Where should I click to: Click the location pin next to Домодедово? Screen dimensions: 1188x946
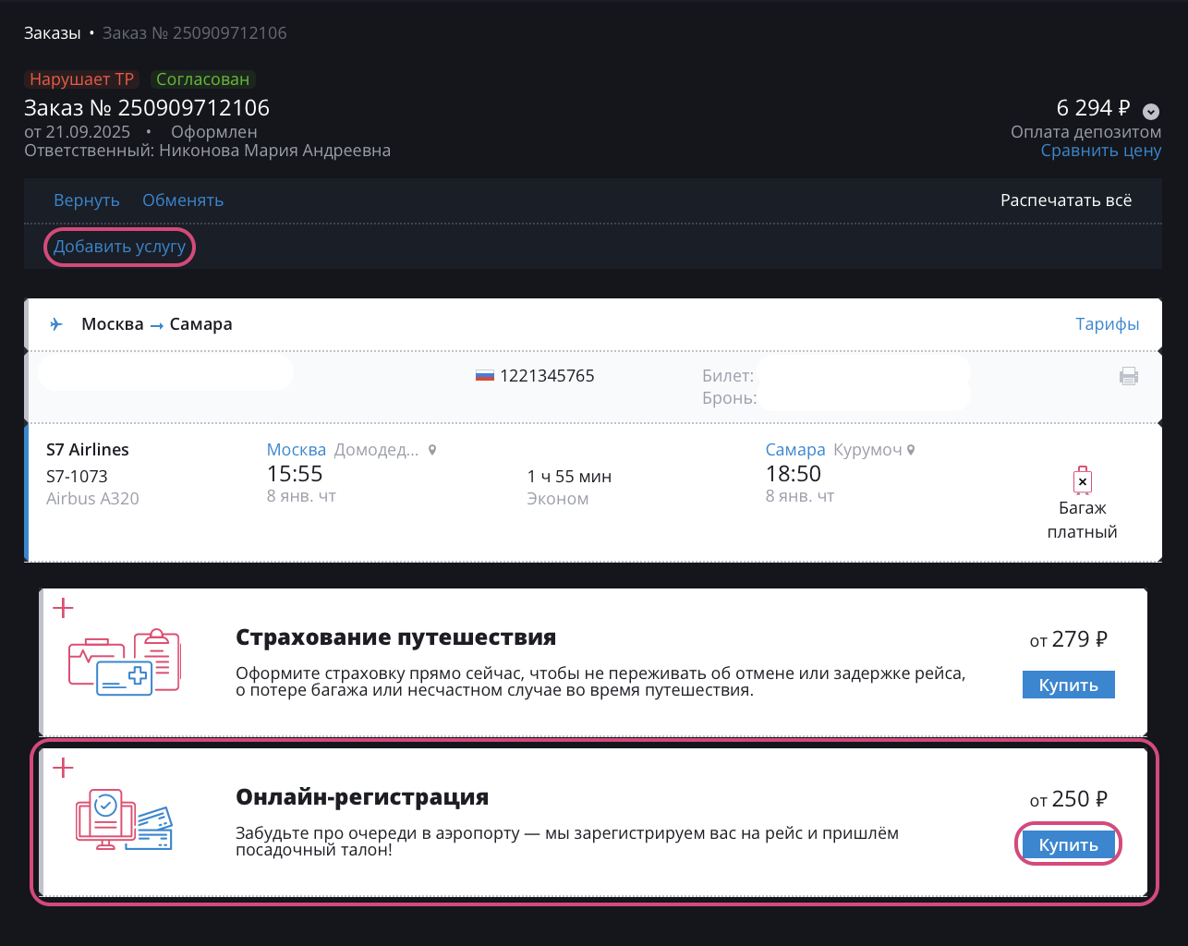point(432,450)
